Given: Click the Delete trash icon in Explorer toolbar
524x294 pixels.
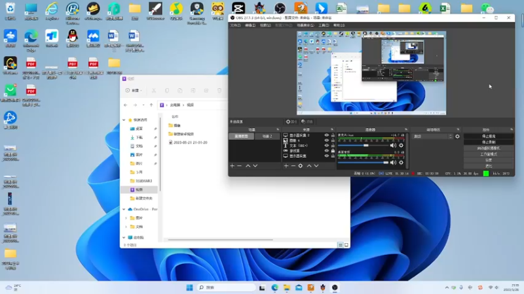Looking at the screenshot, I should 219,90.
